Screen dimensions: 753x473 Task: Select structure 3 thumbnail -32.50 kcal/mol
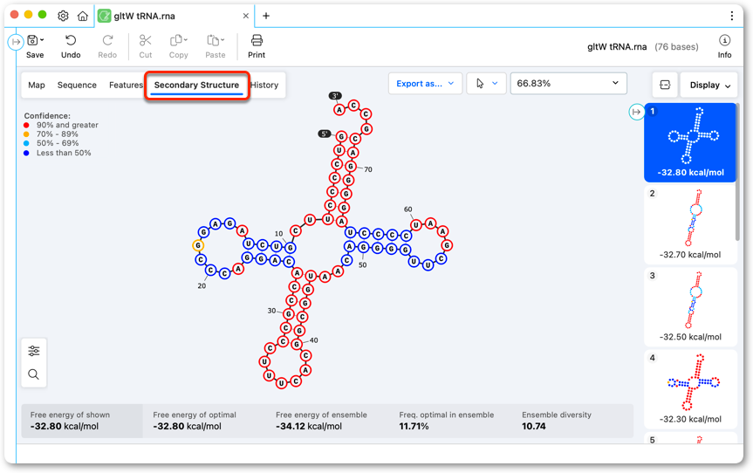[690, 307]
